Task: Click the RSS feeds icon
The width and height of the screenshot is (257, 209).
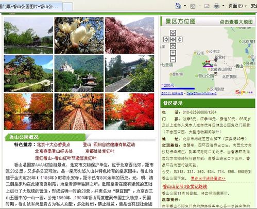Action: [193, 6]
